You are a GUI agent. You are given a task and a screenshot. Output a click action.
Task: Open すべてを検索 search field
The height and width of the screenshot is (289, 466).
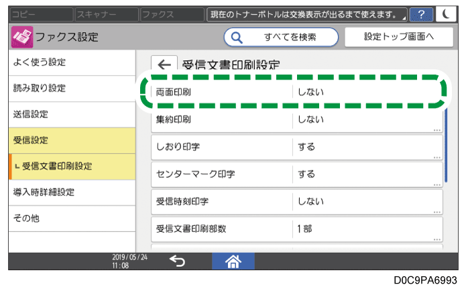pyautogui.click(x=281, y=37)
